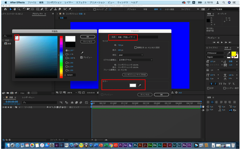Select the S saturation radio button
The width and height of the screenshot is (240, 149).
pos(67,54)
